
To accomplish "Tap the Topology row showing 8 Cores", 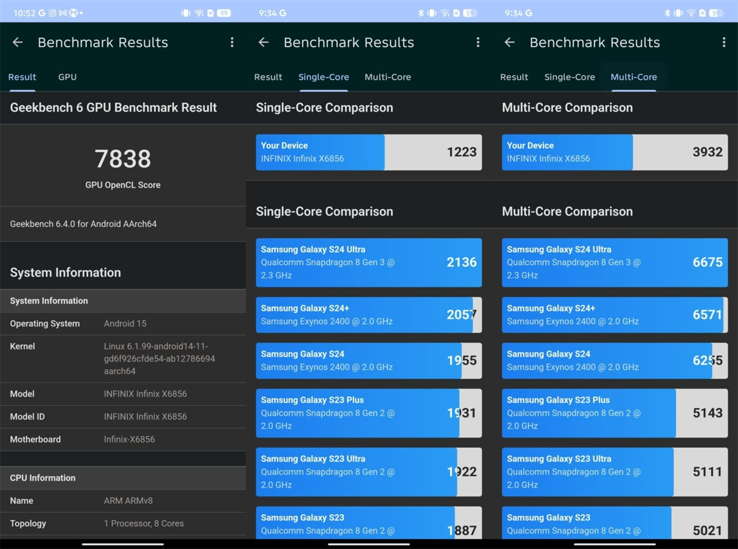I will [x=123, y=523].
